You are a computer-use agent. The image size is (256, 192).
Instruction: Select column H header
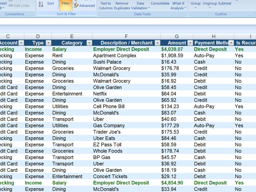(214, 36)
